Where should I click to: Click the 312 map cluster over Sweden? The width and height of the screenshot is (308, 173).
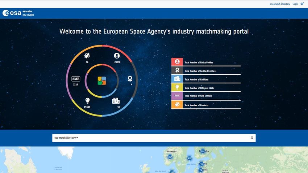point(190,158)
